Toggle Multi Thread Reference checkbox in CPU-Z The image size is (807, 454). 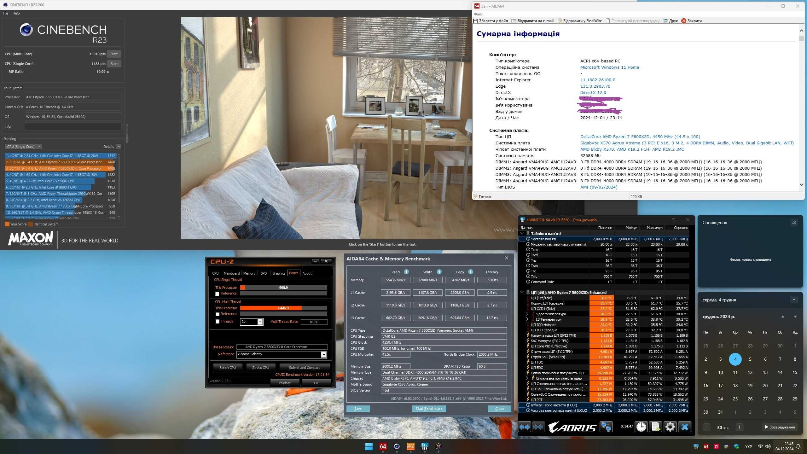(217, 314)
